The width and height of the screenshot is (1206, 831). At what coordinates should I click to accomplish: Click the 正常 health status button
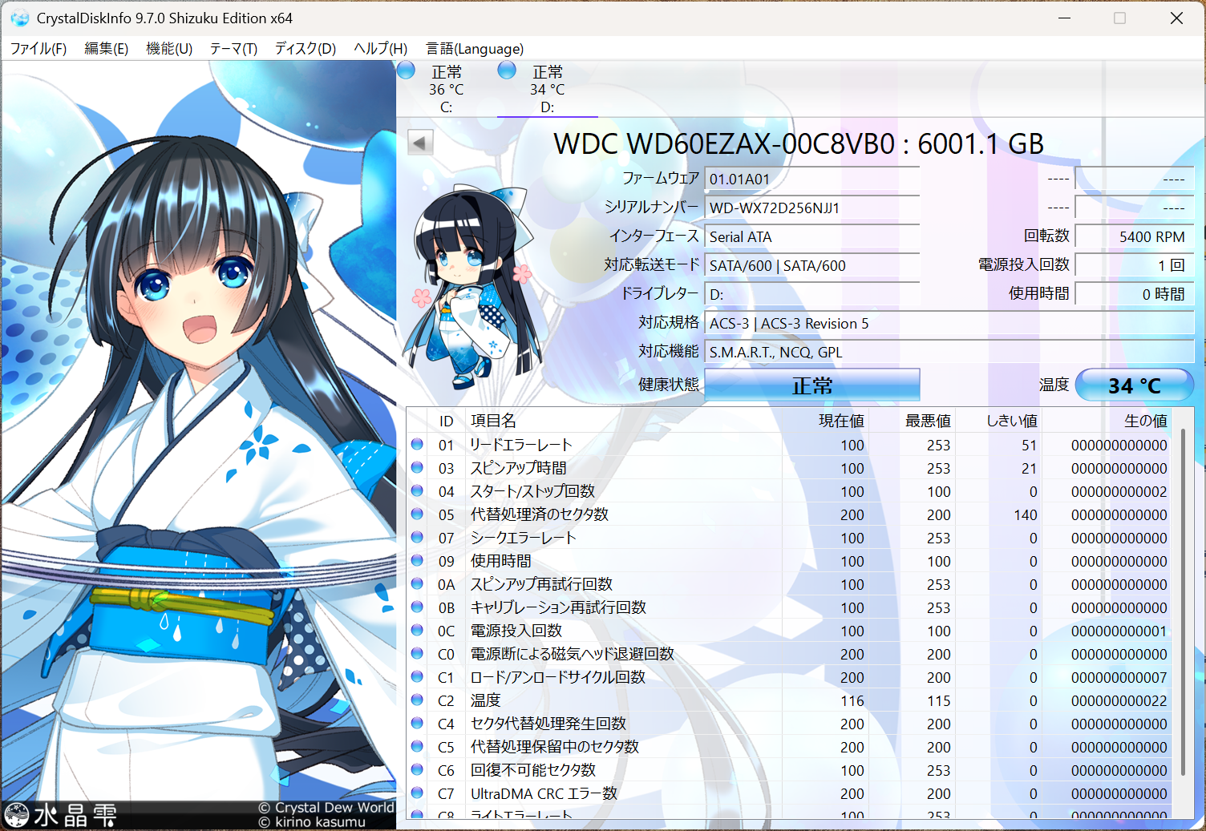[812, 385]
